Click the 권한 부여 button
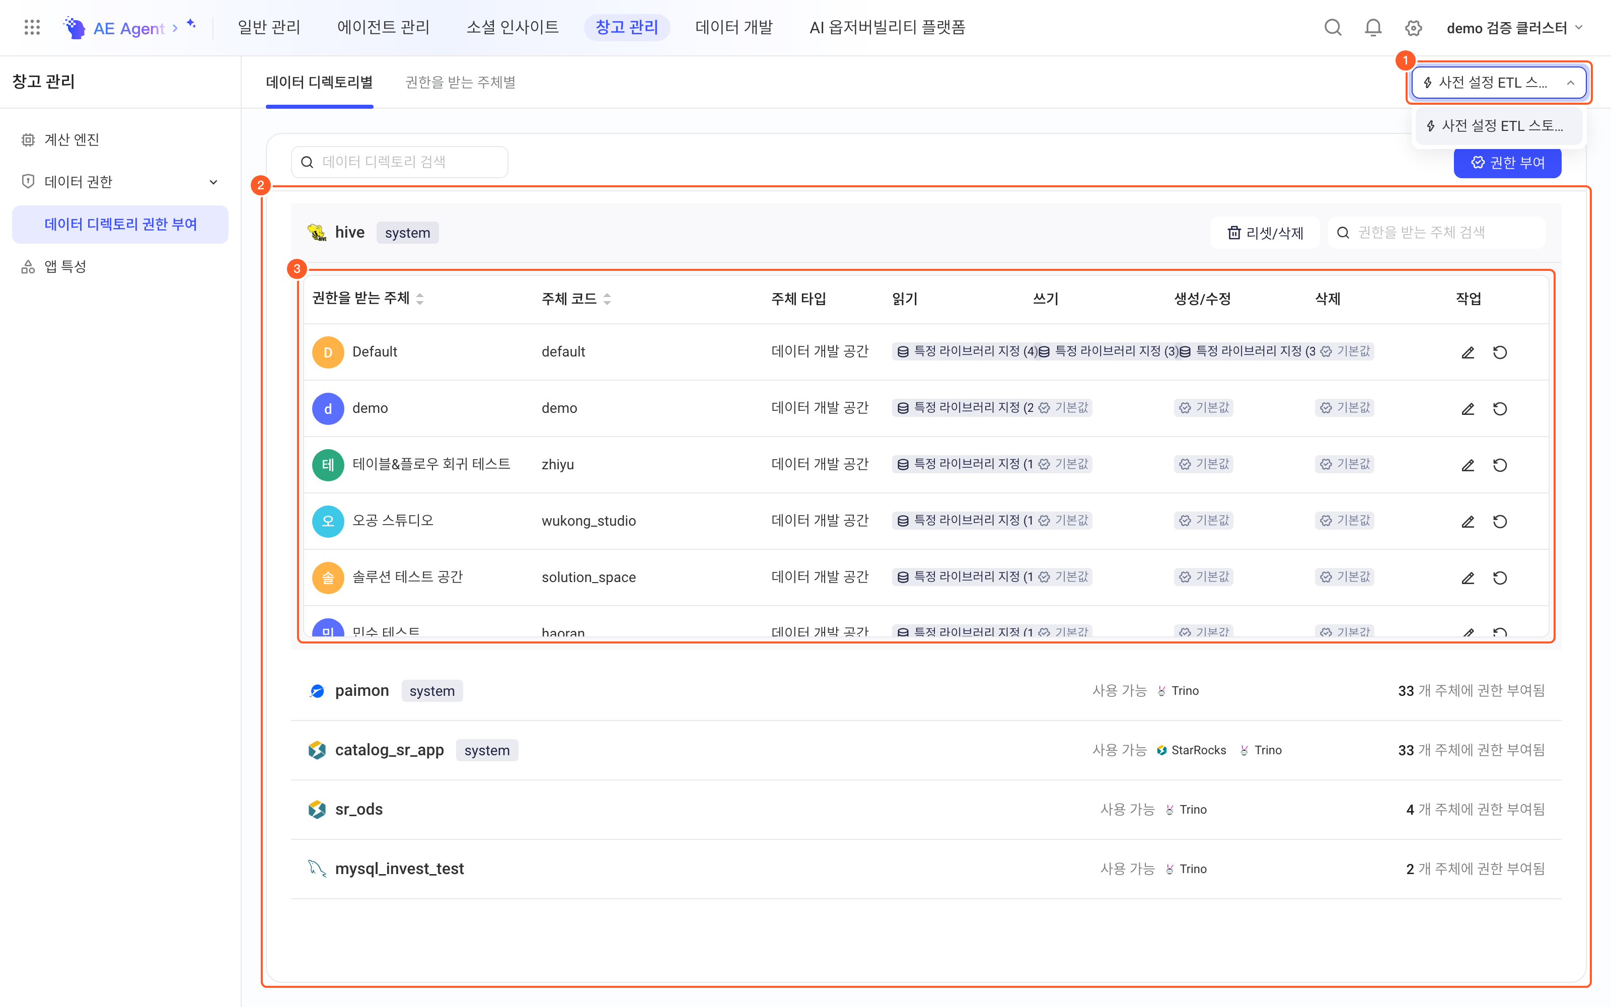1611x1007 pixels. (x=1507, y=163)
